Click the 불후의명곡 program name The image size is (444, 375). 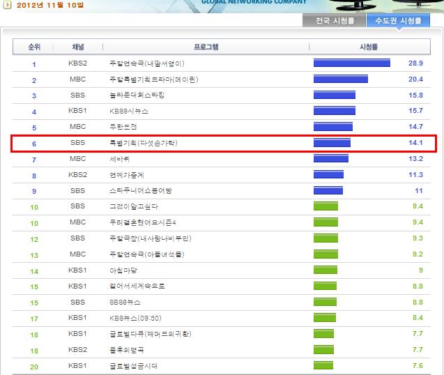127,350
